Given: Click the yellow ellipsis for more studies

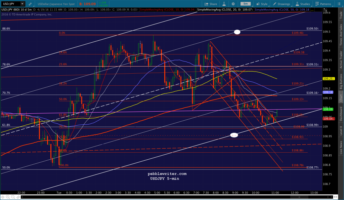Looking at the screenshot, I should click(x=312, y=10).
